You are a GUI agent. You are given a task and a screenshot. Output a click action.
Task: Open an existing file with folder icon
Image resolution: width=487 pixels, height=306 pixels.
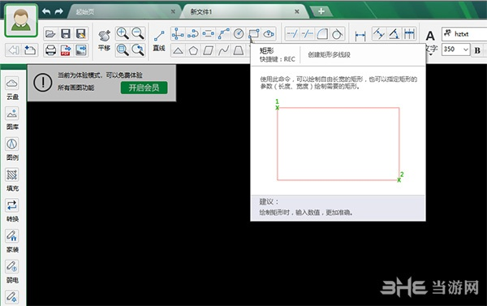pyautogui.click(x=50, y=33)
